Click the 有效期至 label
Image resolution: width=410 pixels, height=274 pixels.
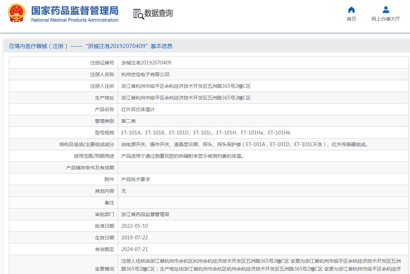coord(104,249)
